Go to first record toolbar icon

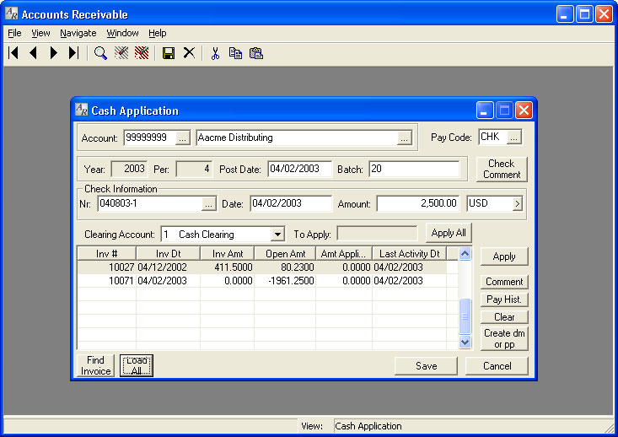(13, 53)
